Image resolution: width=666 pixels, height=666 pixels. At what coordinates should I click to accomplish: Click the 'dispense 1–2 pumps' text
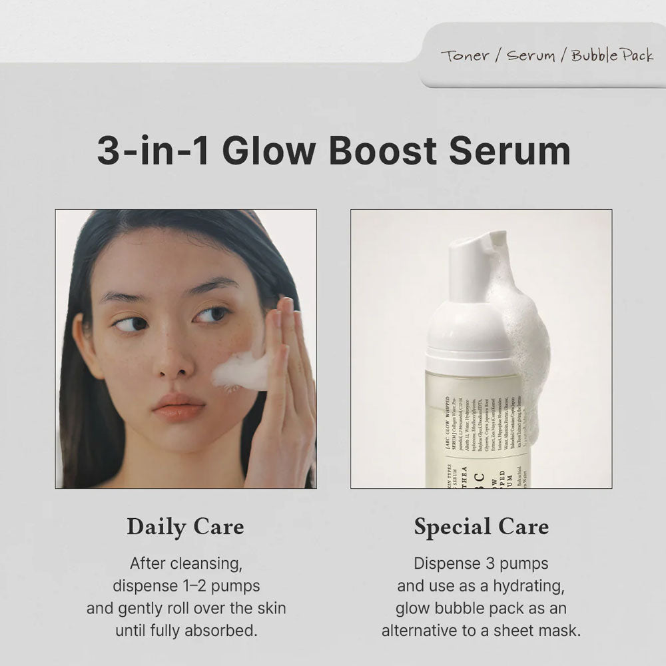tap(186, 586)
